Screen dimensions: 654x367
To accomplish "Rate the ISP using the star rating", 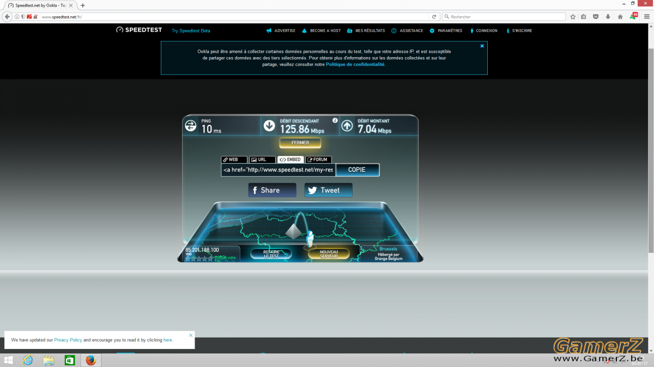I will (199, 259).
